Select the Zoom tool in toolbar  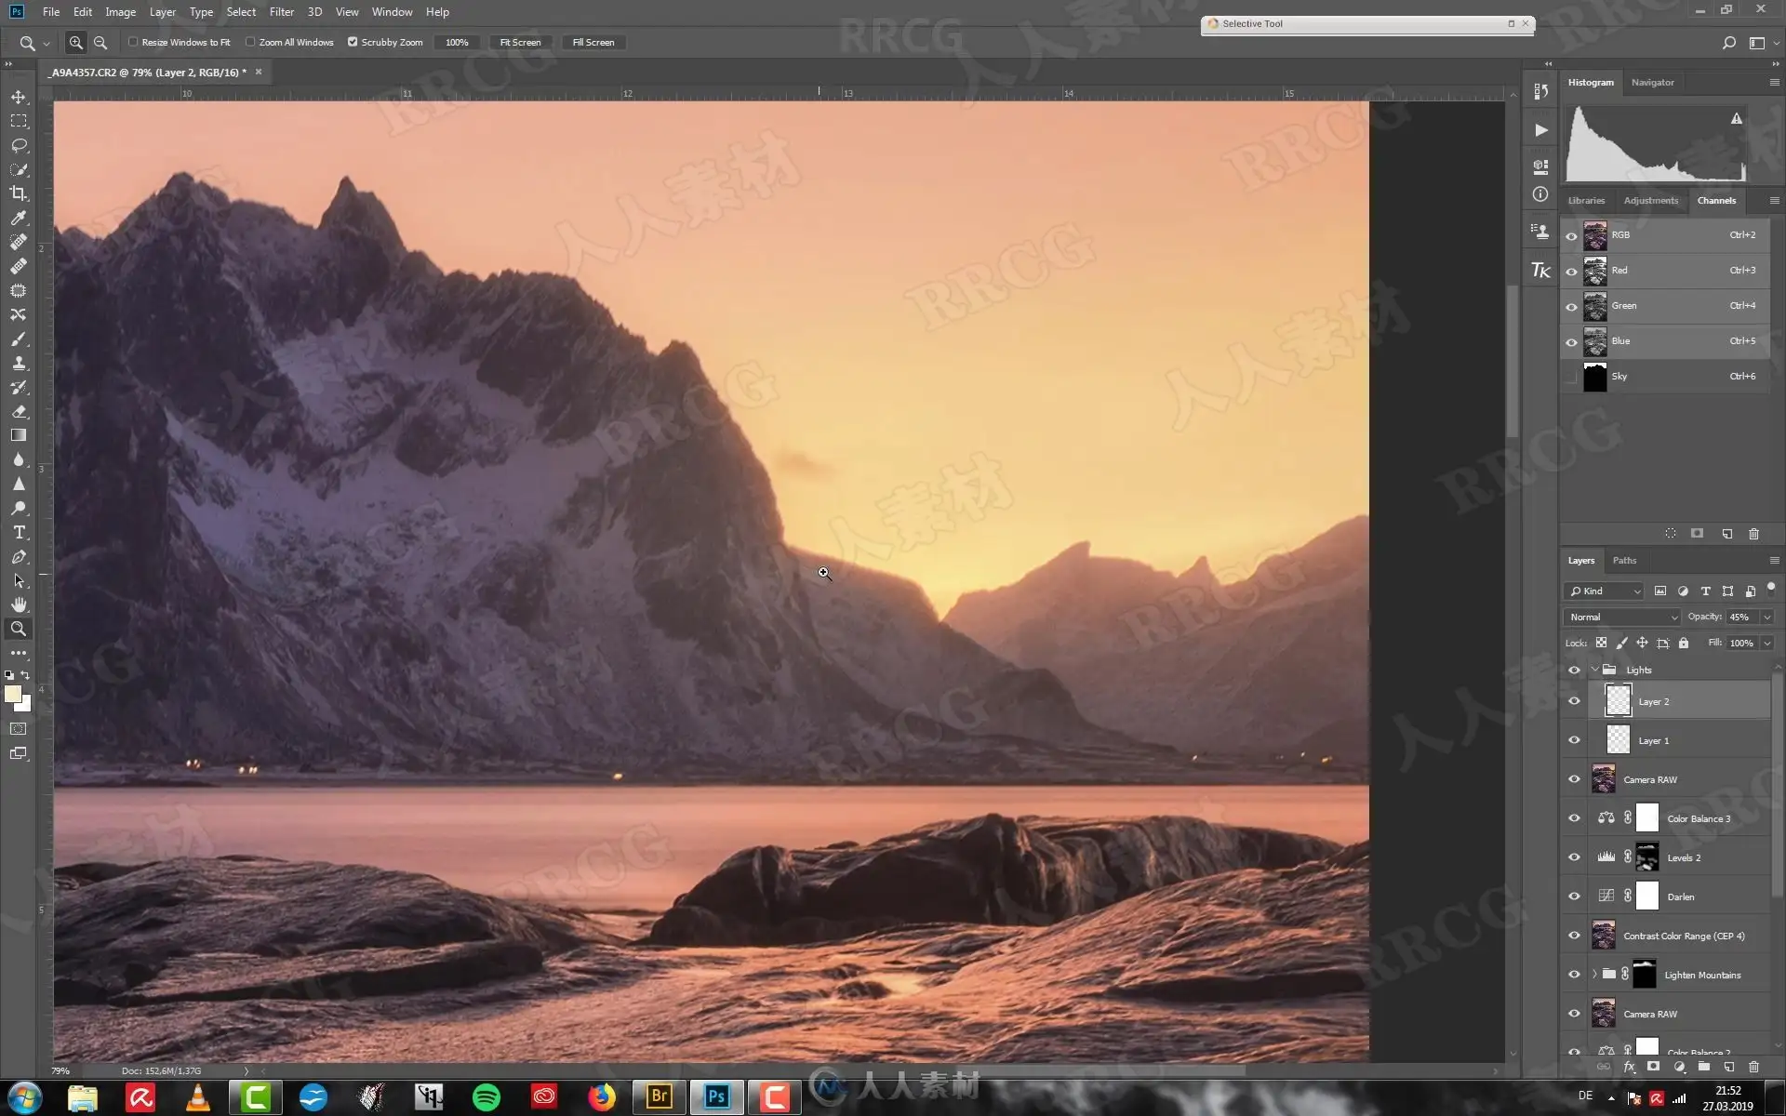(x=19, y=629)
